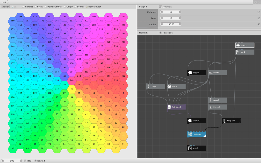Click the textpath1 node label
The height and width of the screenshot is (163, 261).
231,121
